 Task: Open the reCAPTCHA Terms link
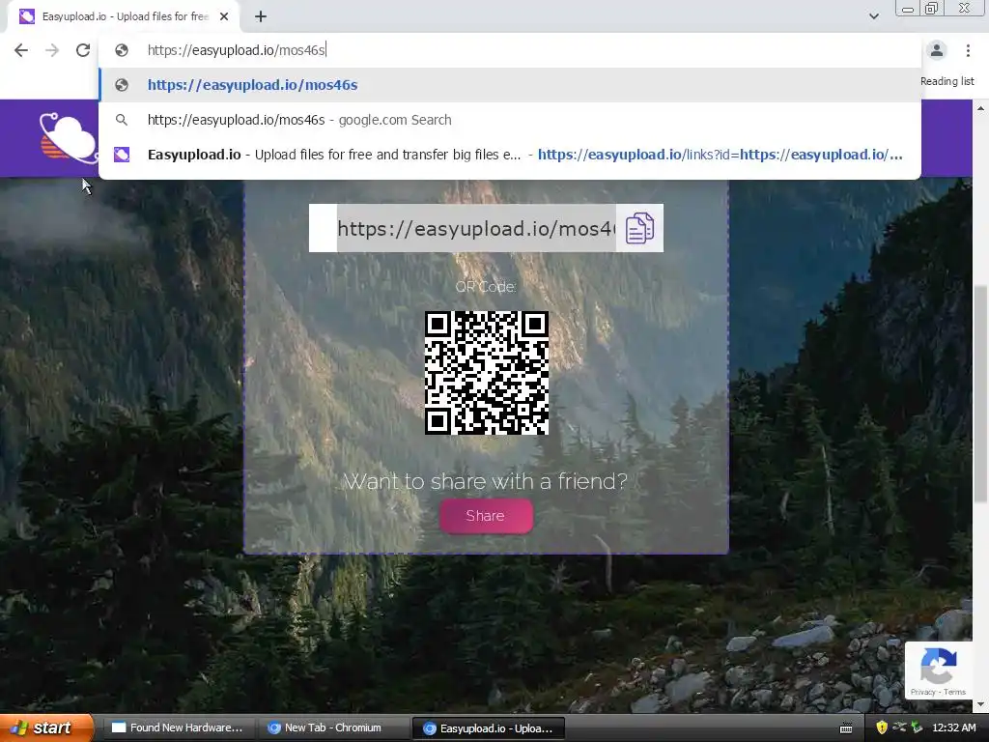[954, 692]
